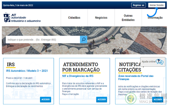
Task: Open the Negócios menu
Action: [x=101, y=18]
